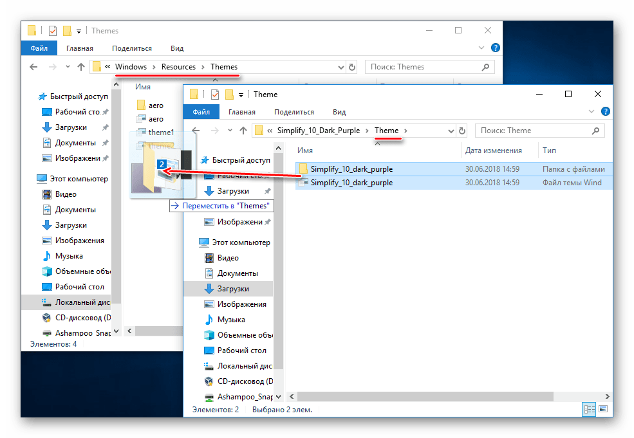Click the horizontal scrollbar under the Theme file list
Viewport: 634px width, 438px height.
(x=418, y=397)
